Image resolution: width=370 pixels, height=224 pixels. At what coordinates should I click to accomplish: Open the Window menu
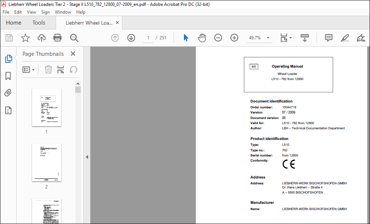63,12
